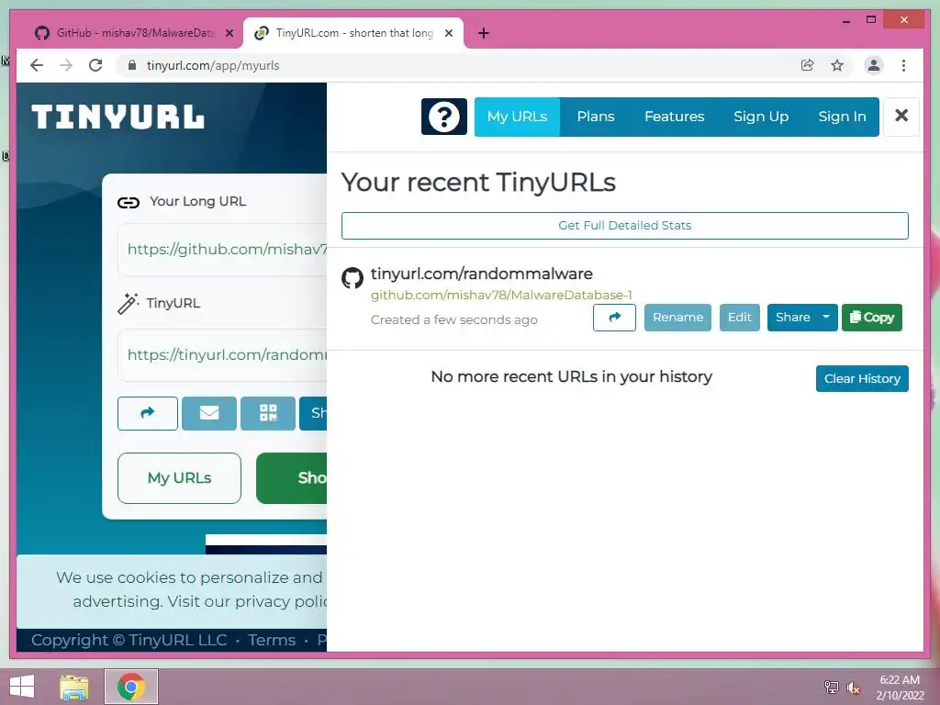This screenshot has width=940, height=705.
Task: Click the site lock icon in address bar
Action: (x=132, y=65)
